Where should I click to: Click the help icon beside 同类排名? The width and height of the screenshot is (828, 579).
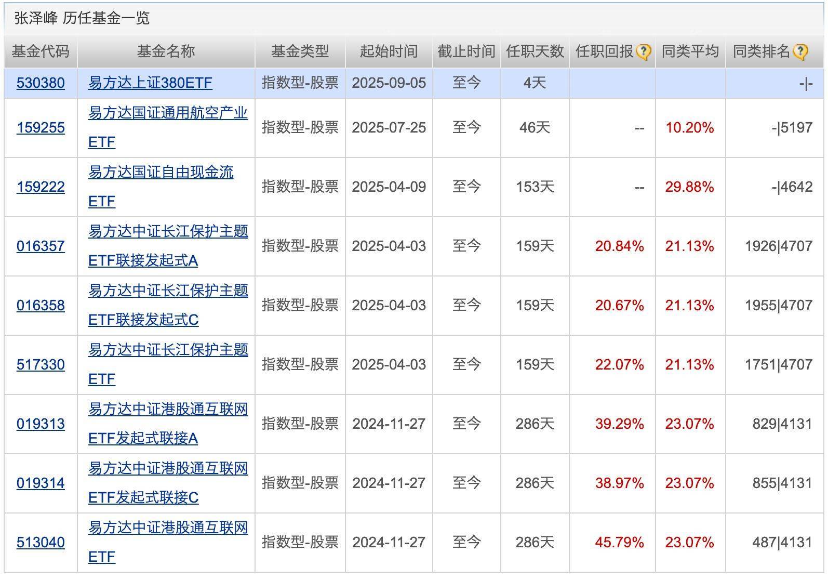(800, 51)
